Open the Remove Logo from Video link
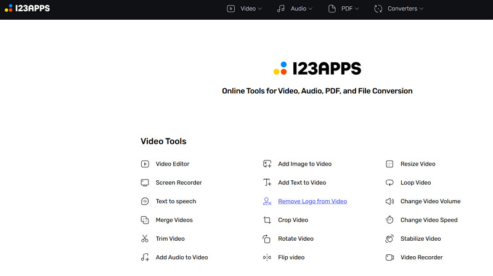The image size is (493, 276). [312, 201]
